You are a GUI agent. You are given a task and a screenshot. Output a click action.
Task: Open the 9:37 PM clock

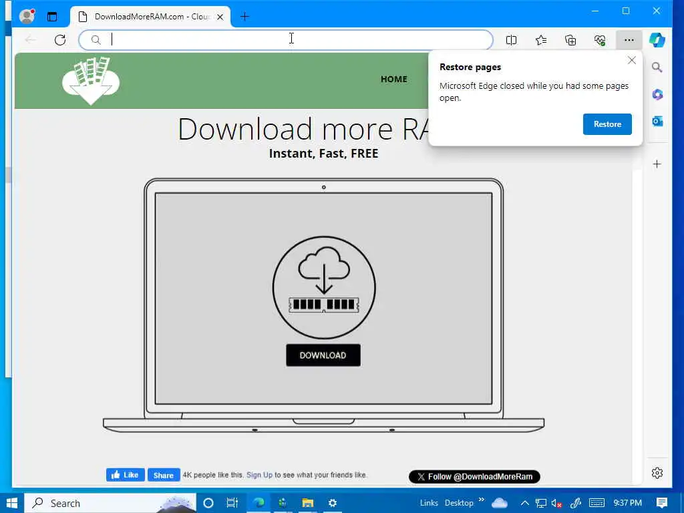tap(627, 503)
